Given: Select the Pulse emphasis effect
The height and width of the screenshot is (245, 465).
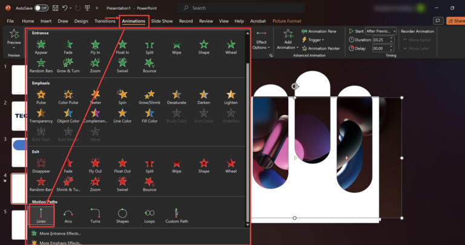Looking at the screenshot, I should 41,97.
